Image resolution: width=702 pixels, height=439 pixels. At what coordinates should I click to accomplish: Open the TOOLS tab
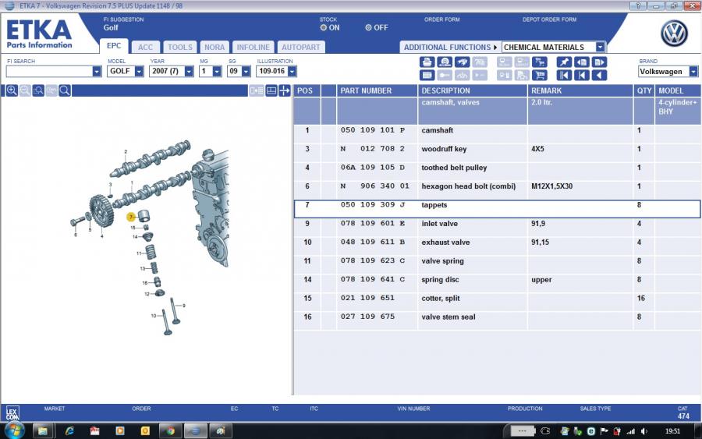coord(179,47)
